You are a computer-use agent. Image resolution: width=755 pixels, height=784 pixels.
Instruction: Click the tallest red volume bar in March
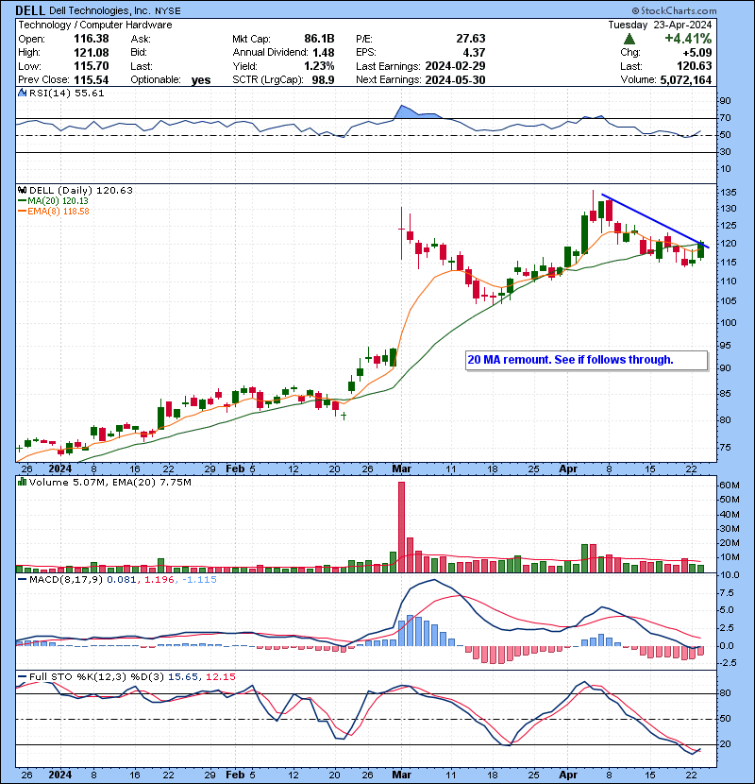(401, 527)
